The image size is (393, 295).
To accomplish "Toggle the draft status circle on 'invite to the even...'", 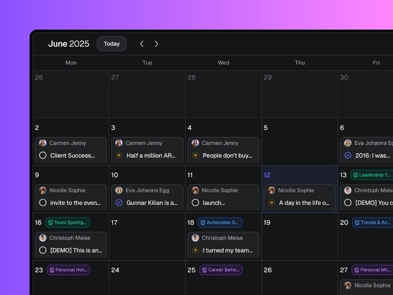I will pyautogui.click(x=43, y=203).
